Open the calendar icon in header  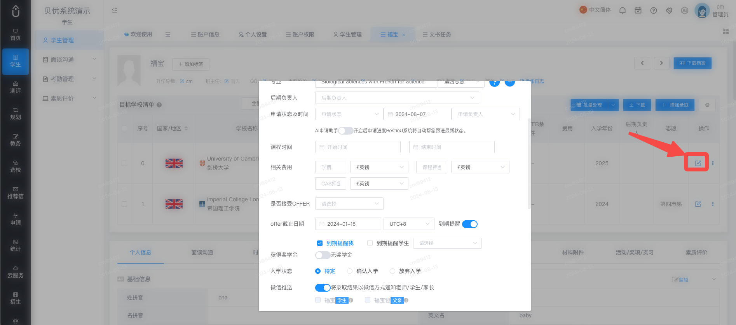638,10
